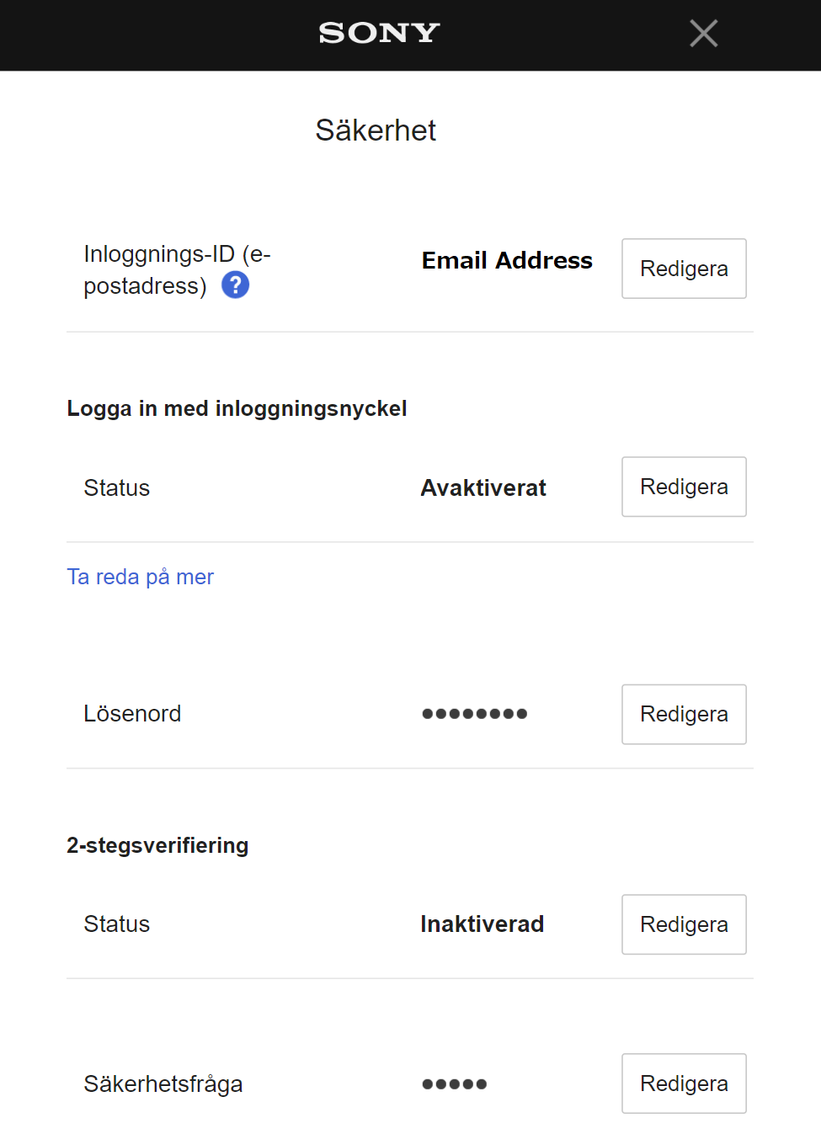Click the 'Lösenord' label
The width and height of the screenshot is (821, 1134).
tap(132, 714)
